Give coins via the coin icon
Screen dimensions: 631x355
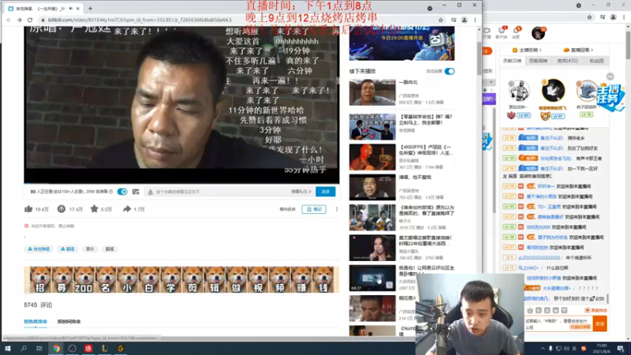[x=62, y=209]
